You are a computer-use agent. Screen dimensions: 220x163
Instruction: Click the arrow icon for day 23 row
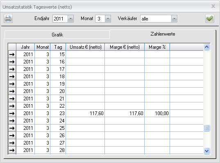[12, 113]
